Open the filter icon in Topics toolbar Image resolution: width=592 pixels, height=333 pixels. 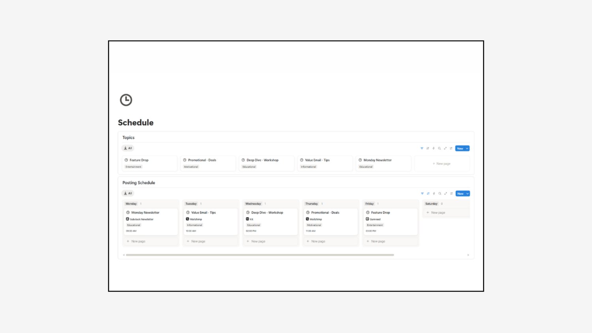click(x=422, y=149)
